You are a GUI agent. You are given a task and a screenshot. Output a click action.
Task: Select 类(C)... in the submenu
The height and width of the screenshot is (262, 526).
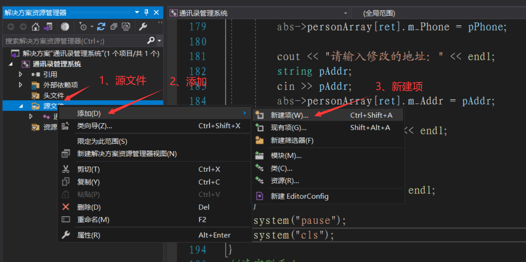[x=328, y=168]
